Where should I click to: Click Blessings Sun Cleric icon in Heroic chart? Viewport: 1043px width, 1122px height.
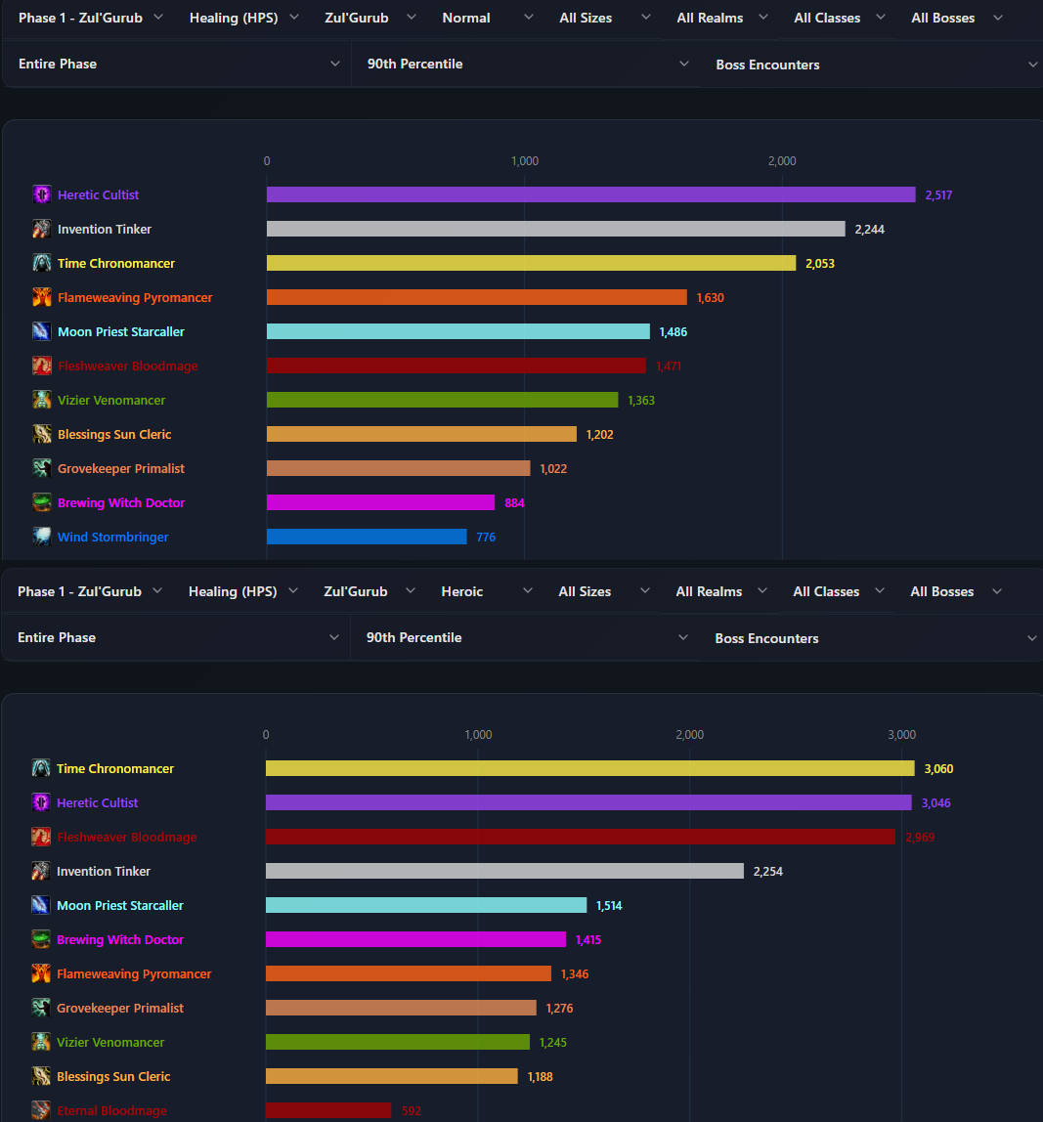[x=41, y=1076]
